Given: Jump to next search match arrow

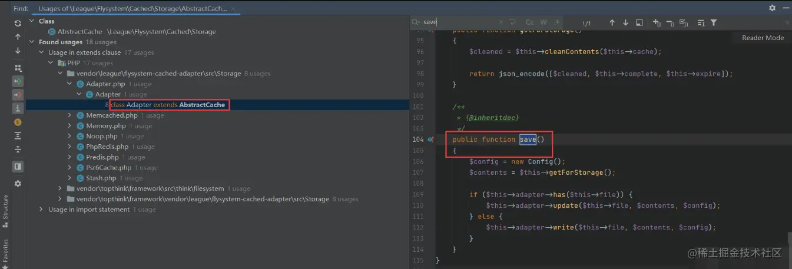Looking at the screenshot, I should [x=626, y=22].
